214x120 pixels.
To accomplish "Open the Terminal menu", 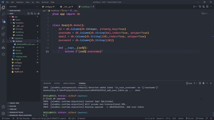I will (x=45, y=2).
